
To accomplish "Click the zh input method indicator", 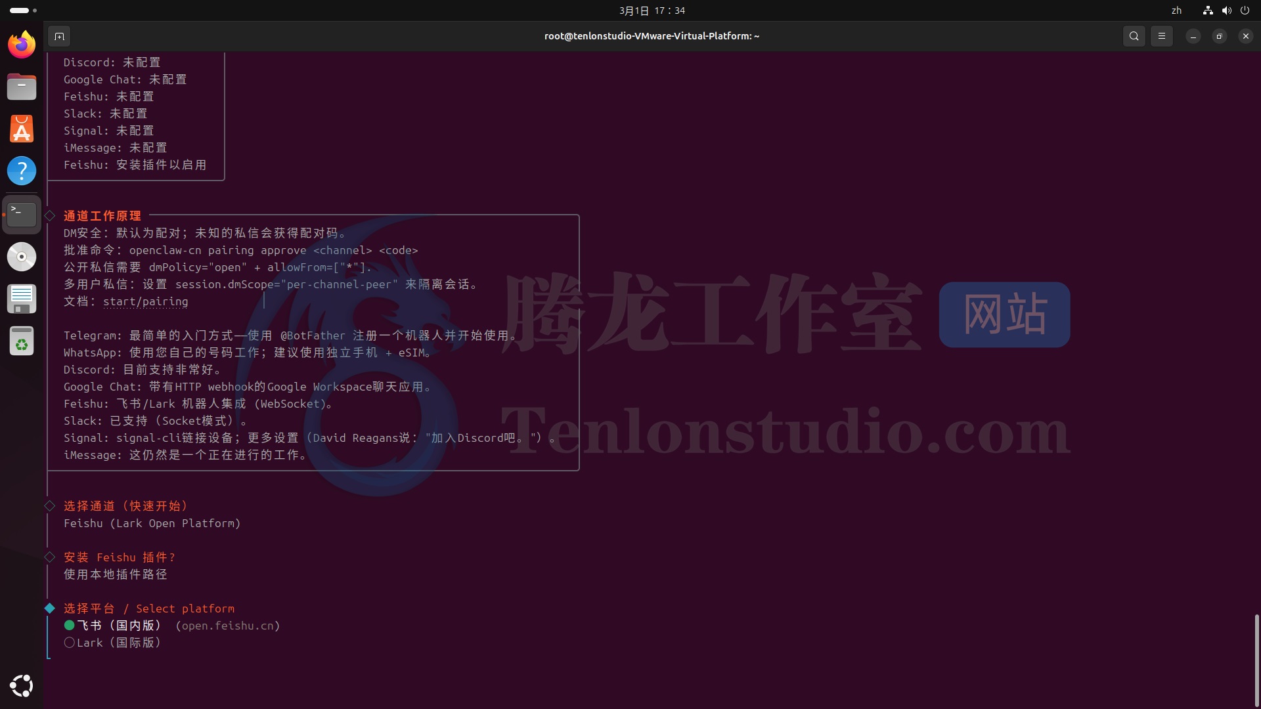I will point(1176,11).
